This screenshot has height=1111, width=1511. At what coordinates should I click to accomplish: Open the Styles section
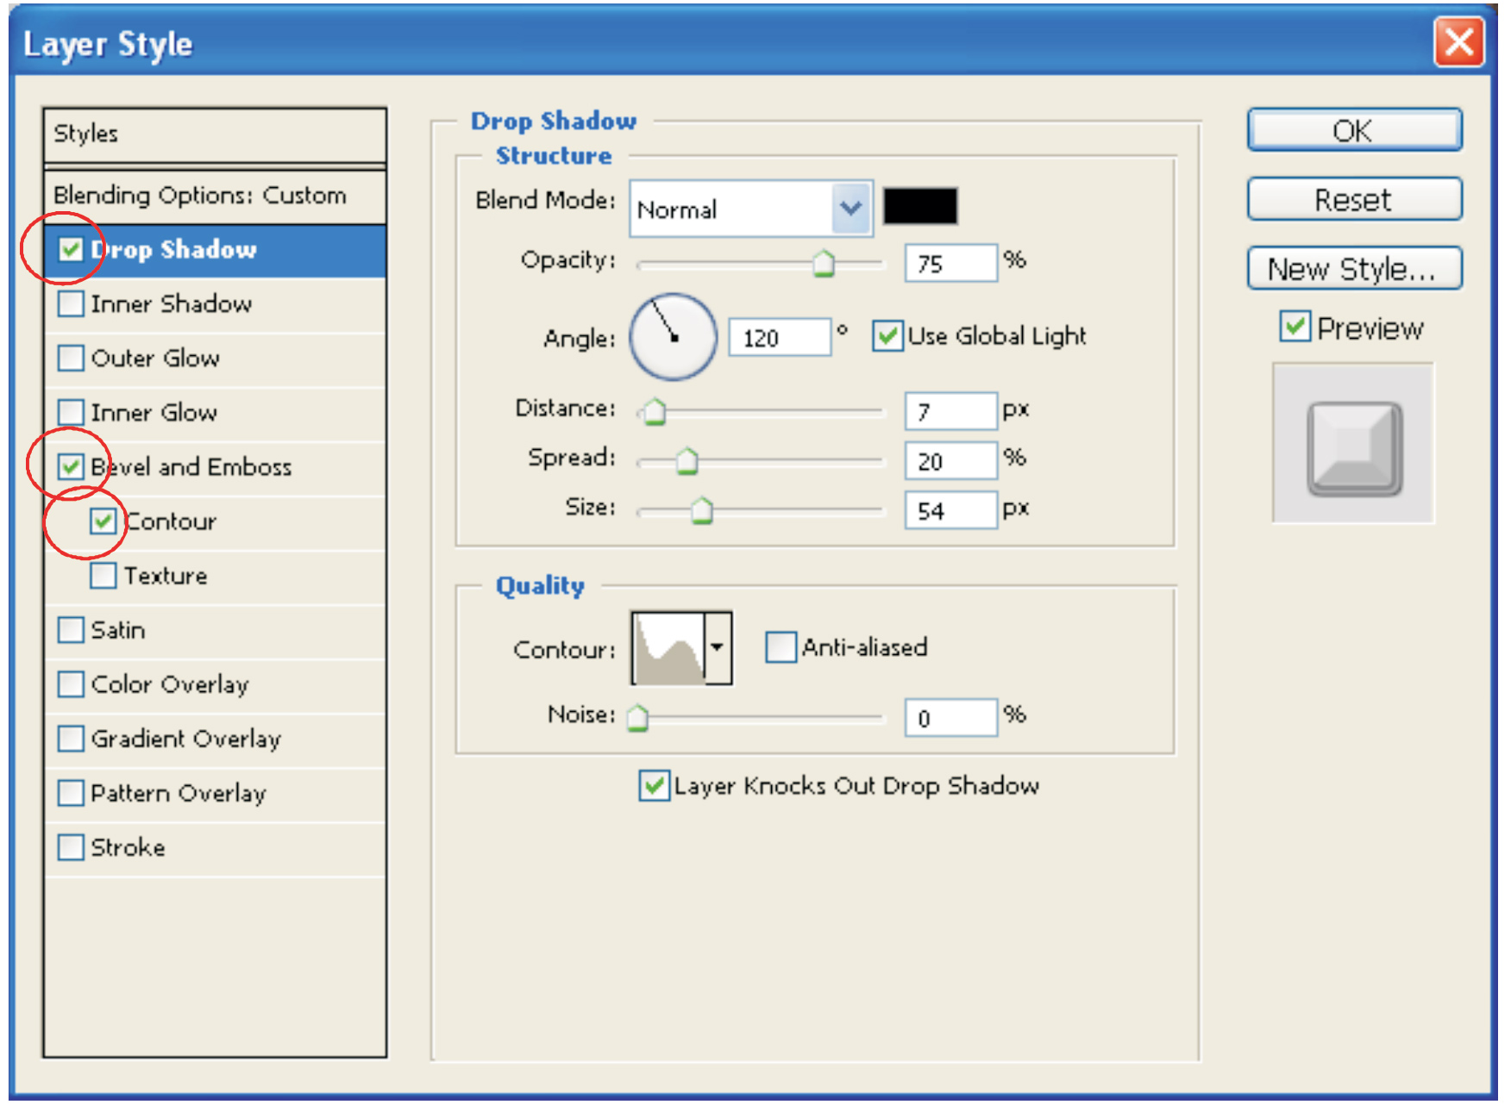click(x=86, y=134)
